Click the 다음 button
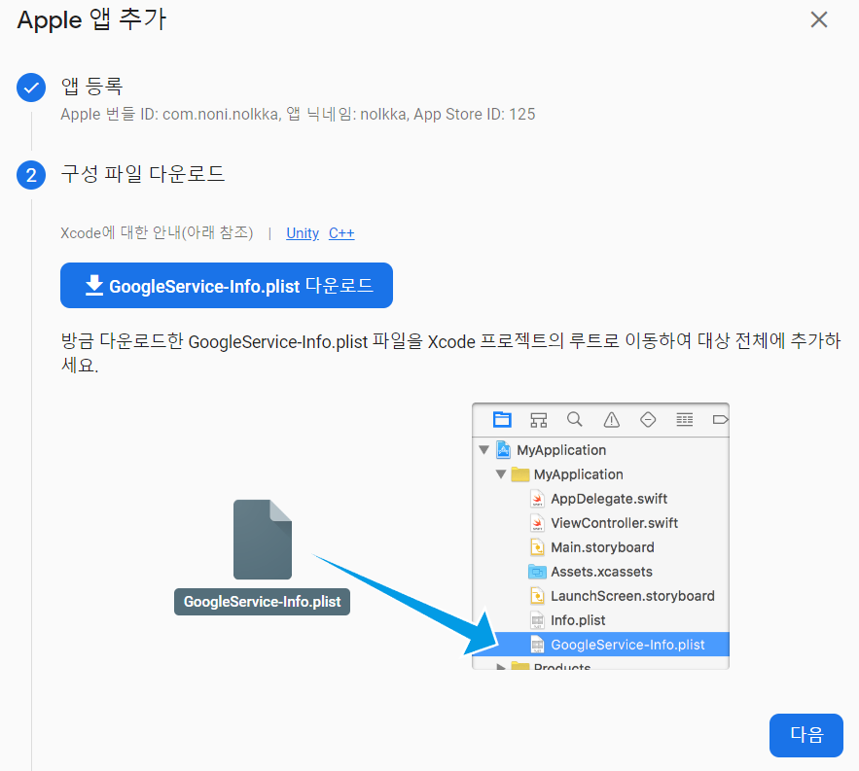This screenshot has height=771, width=859. click(x=805, y=735)
